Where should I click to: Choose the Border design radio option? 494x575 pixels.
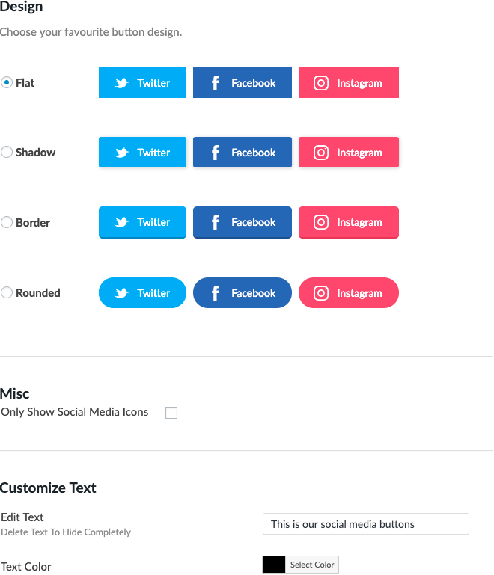coord(7,222)
